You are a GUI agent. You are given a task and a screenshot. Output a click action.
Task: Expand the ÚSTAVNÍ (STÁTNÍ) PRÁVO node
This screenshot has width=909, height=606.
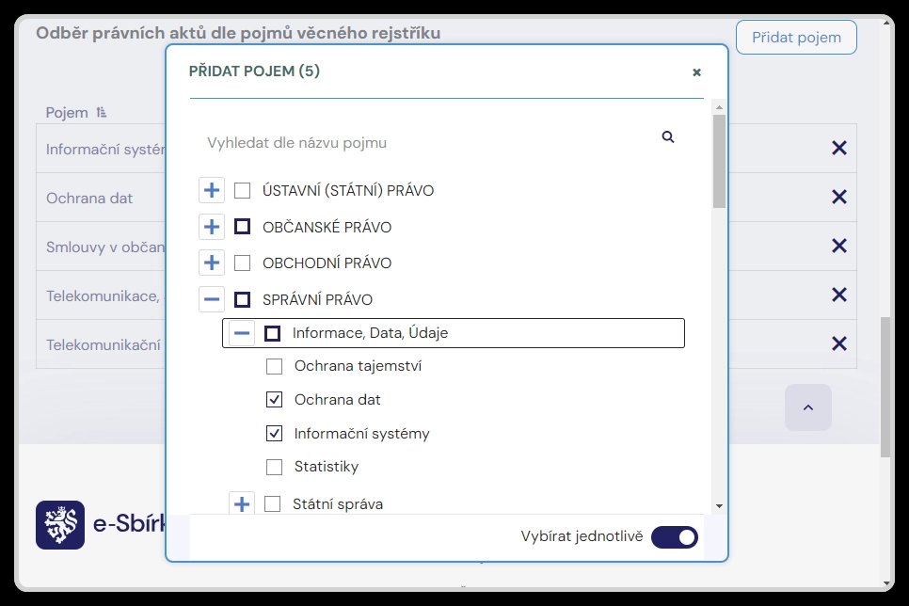coord(213,191)
